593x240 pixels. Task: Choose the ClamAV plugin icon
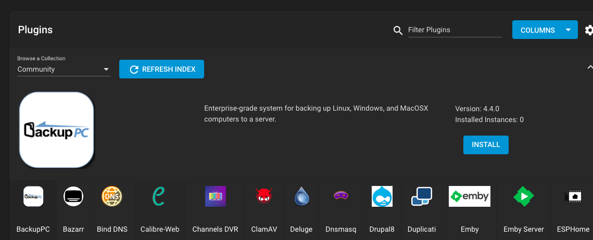[264, 196]
